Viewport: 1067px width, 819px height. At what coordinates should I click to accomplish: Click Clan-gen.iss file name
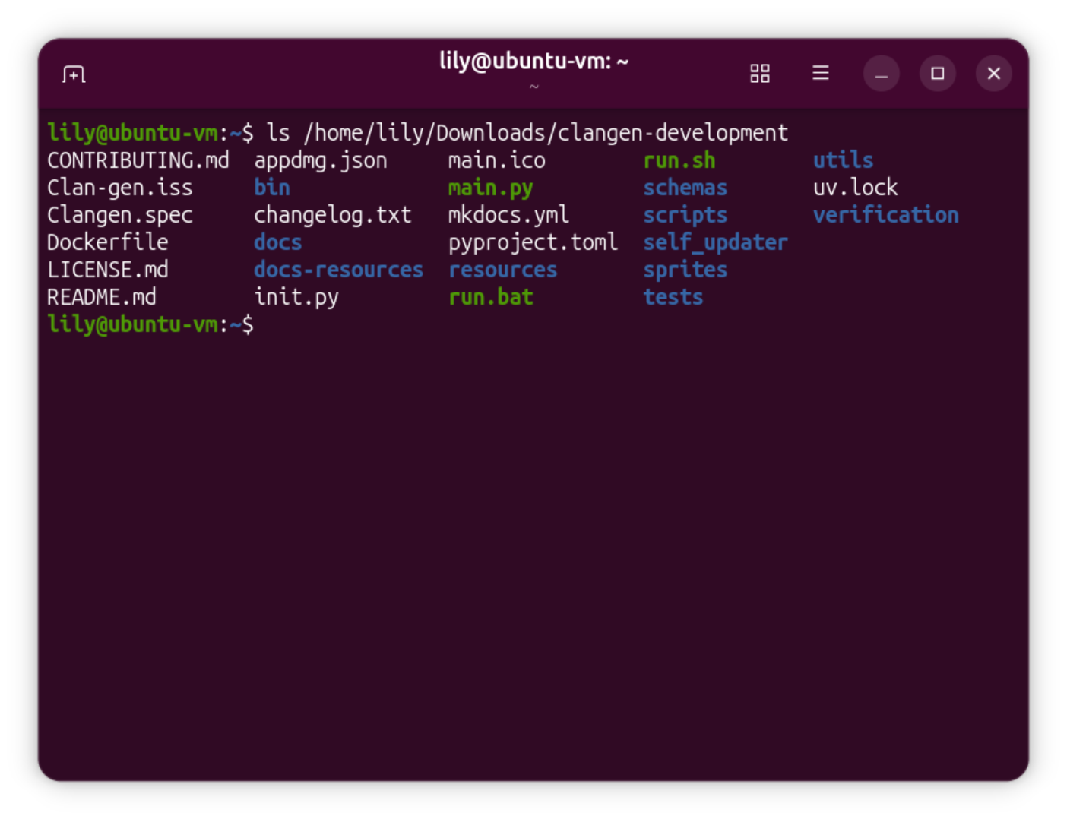click(120, 188)
